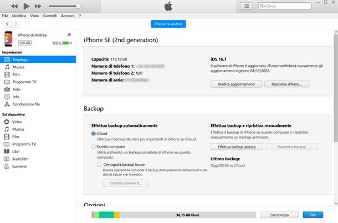Click the Apple logo in the header
Viewport: 338px width, 223px height.
(168, 6)
